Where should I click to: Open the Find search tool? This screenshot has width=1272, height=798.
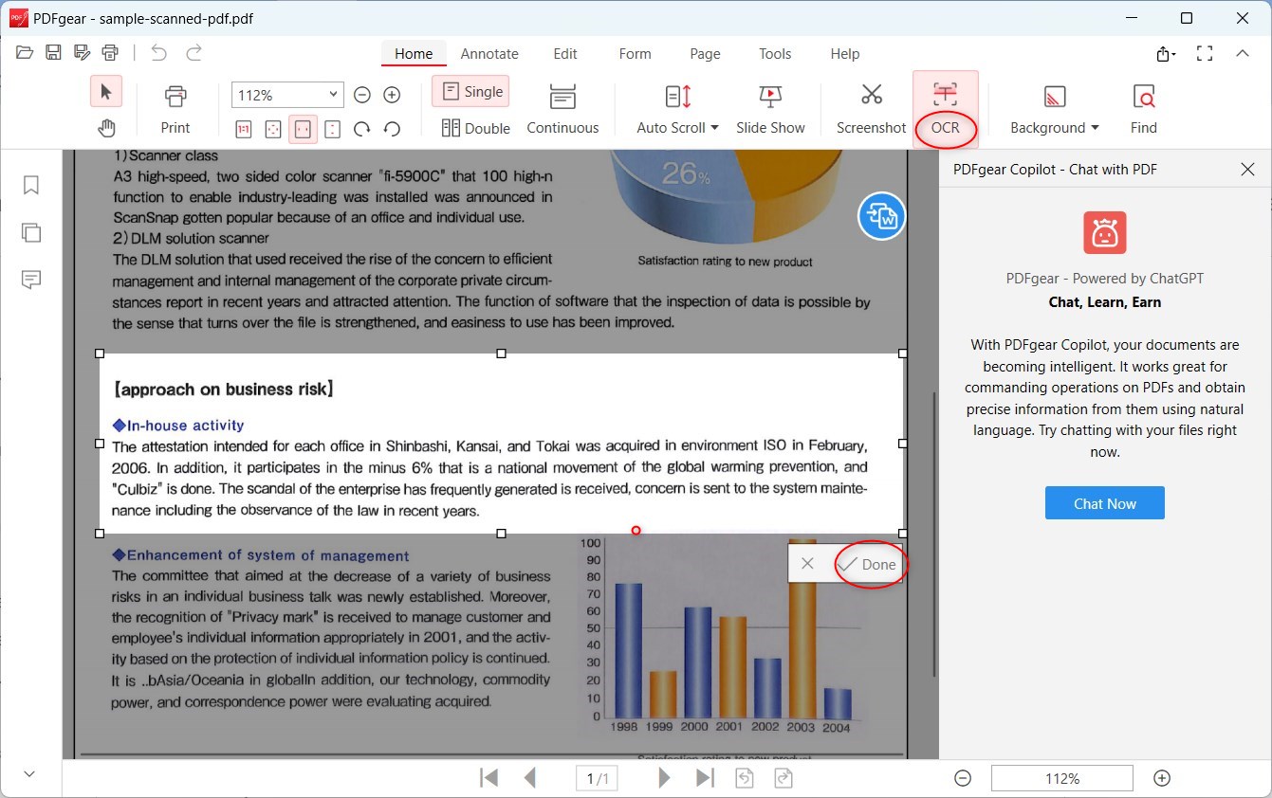(x=1143, y=97)
